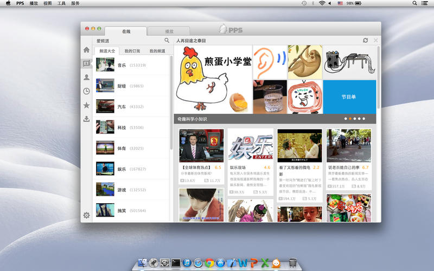Open the 【全球体育热点】 video card

click(x=201, y=157)
